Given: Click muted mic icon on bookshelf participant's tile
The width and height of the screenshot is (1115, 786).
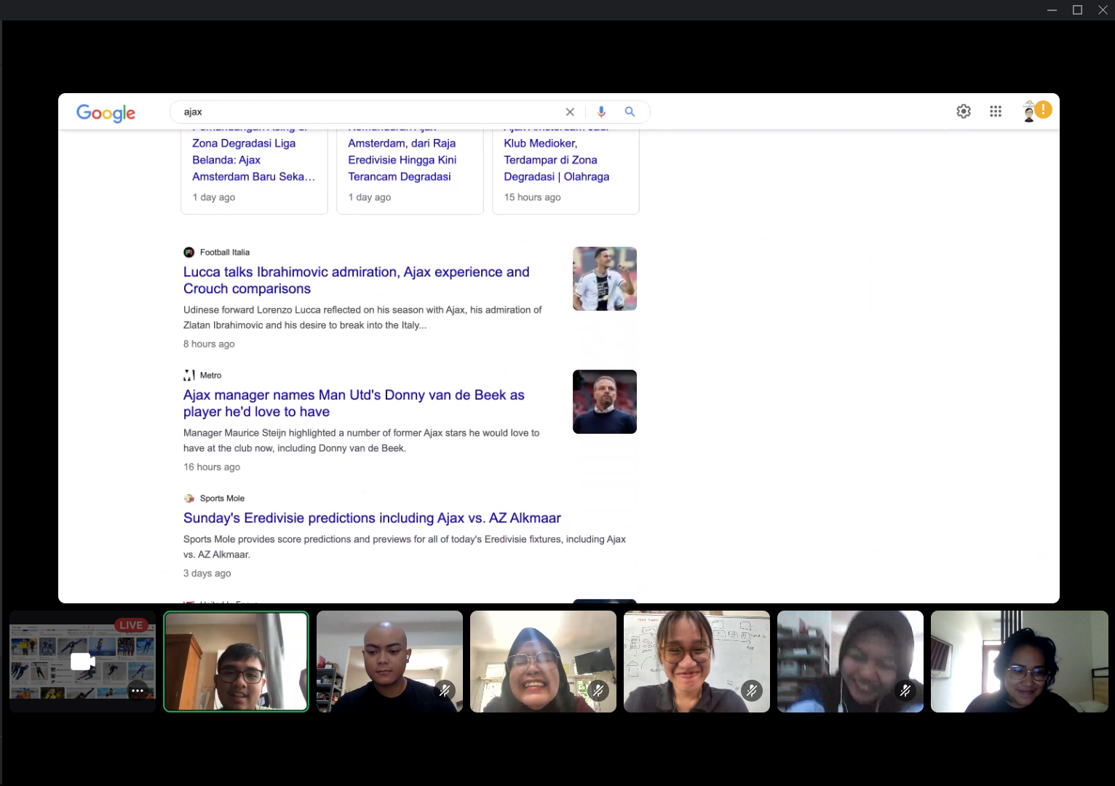Looking at the screenshot, I should (x=905, y=690).
